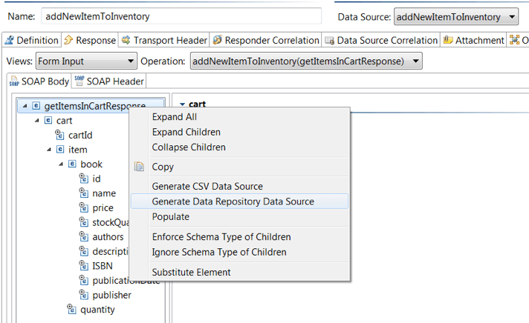Click the stockQuantity element icon
Screen dimensions: 529x323
pyautogui.click(x=83, y=222)
